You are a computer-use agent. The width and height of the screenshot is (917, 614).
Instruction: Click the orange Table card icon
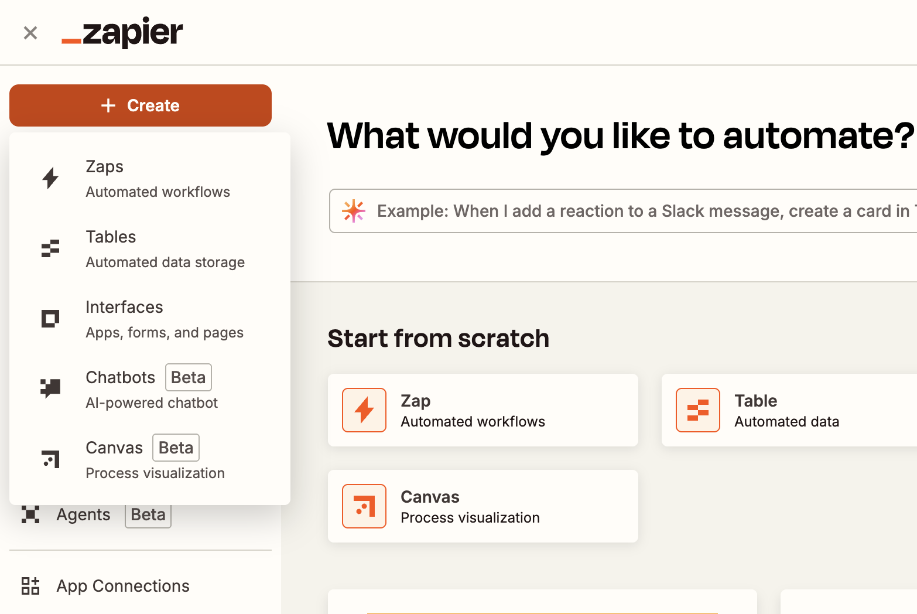tap(698, 410)
